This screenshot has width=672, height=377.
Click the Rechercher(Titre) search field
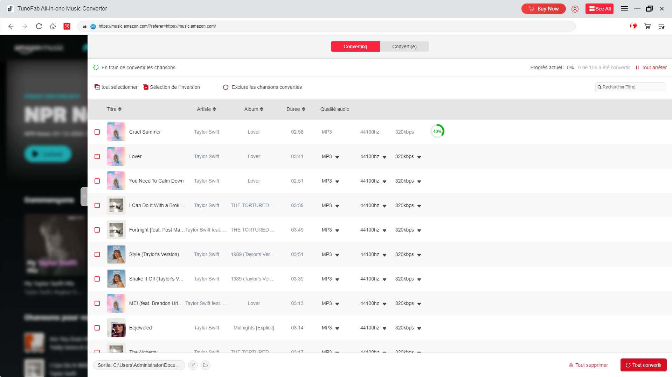point(630,87)
